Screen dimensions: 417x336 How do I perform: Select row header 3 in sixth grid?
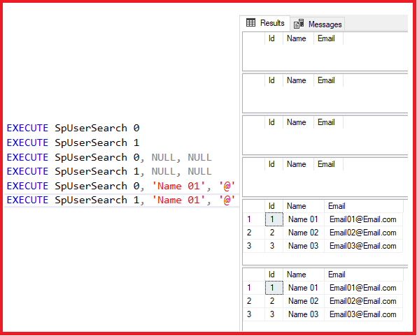pos(254,314)
